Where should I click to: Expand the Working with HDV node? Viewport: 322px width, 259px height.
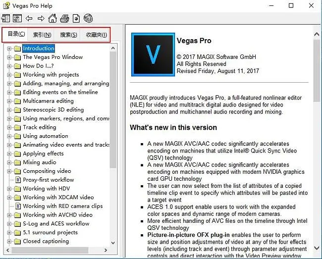tap(9, 189)
